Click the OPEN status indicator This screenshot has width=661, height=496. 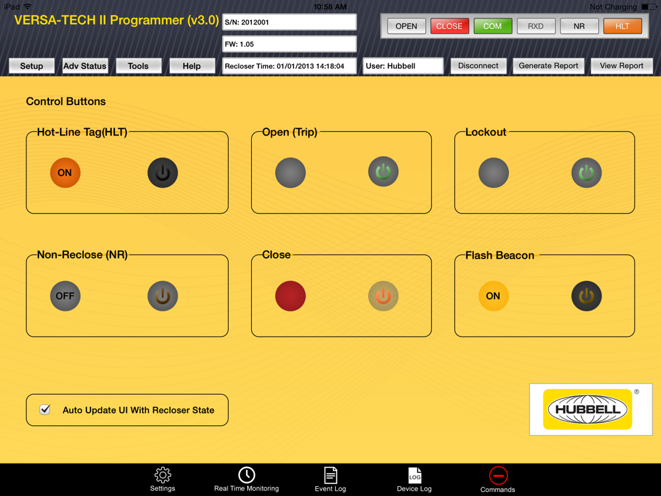point(407,26)
